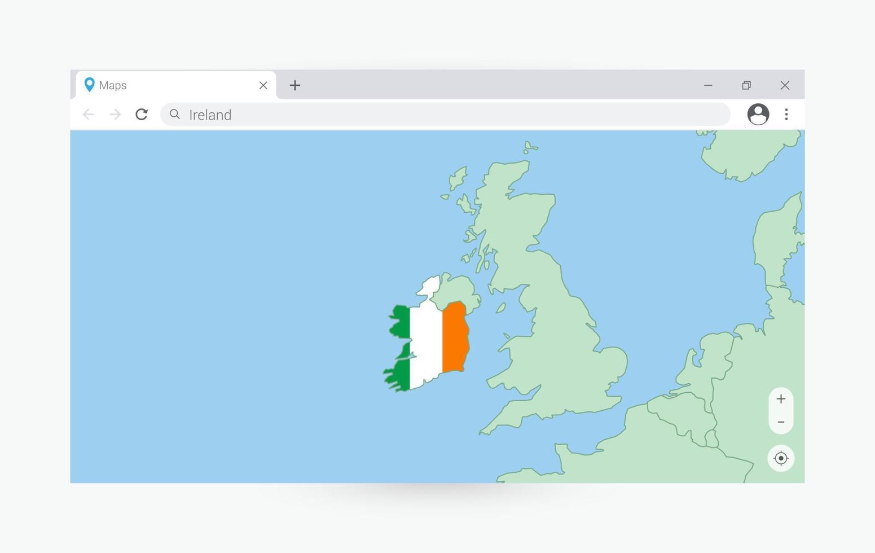Screen dimensions: 875x553
Task: Click the Maps pin icon in tab
Action: (89, 85)
